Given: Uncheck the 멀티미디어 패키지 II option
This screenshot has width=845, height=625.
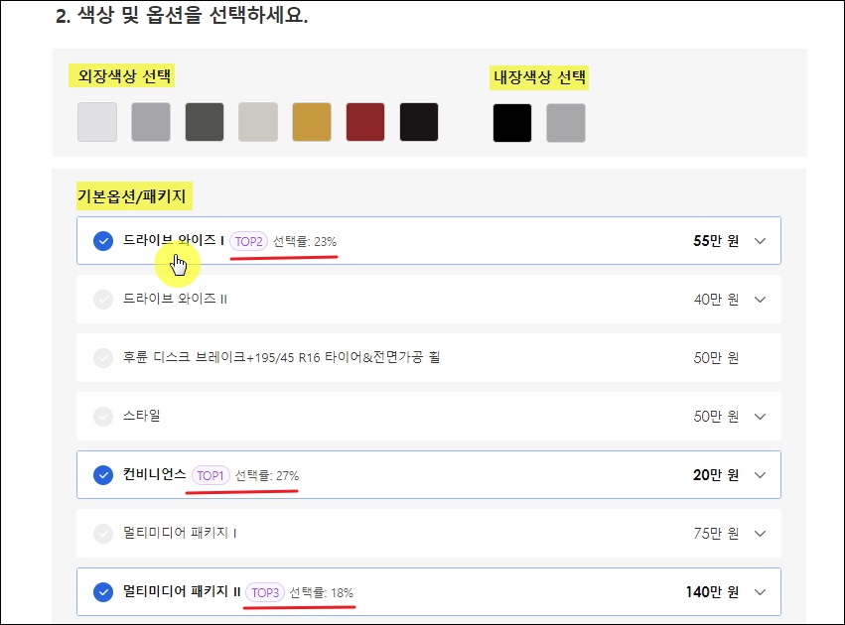Looking at the screenshot, I should [x=103, y=592].
